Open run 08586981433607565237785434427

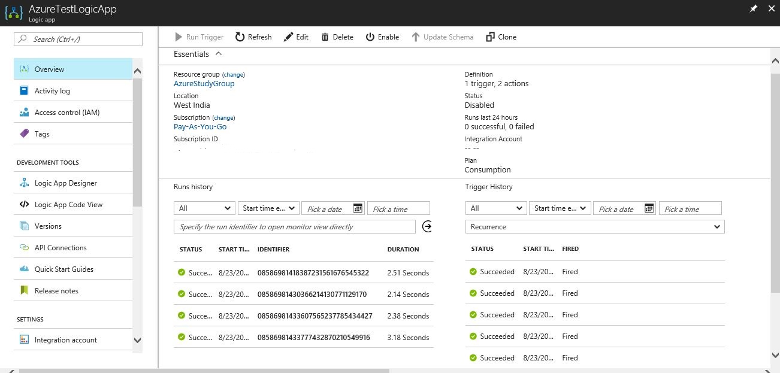coord(315,316)
